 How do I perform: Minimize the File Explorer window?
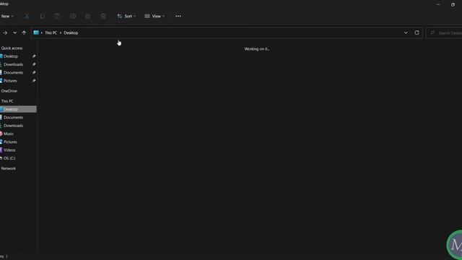(x=438, y=4)
